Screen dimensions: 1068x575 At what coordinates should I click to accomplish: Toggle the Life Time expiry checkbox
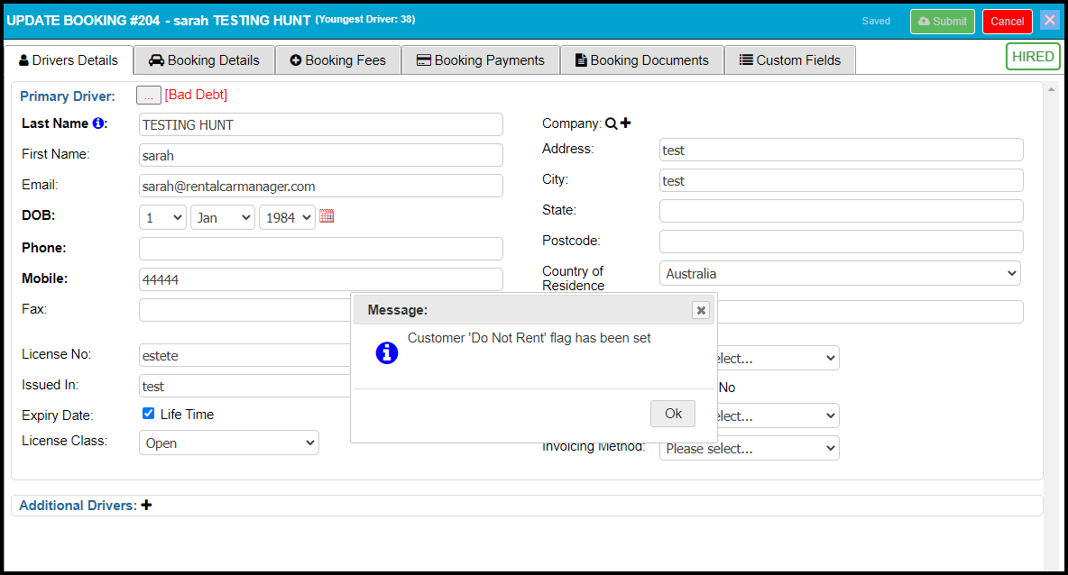click(x=149, y=414)
